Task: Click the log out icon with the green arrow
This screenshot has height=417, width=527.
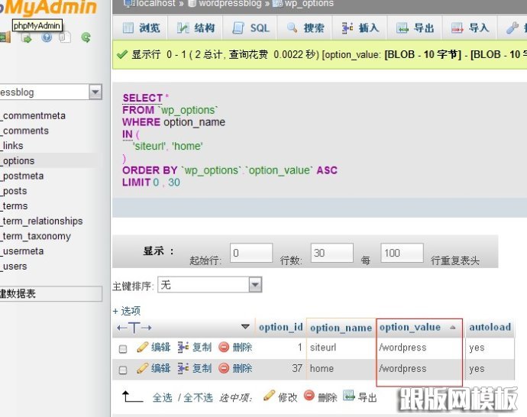Action: [27, 38]
